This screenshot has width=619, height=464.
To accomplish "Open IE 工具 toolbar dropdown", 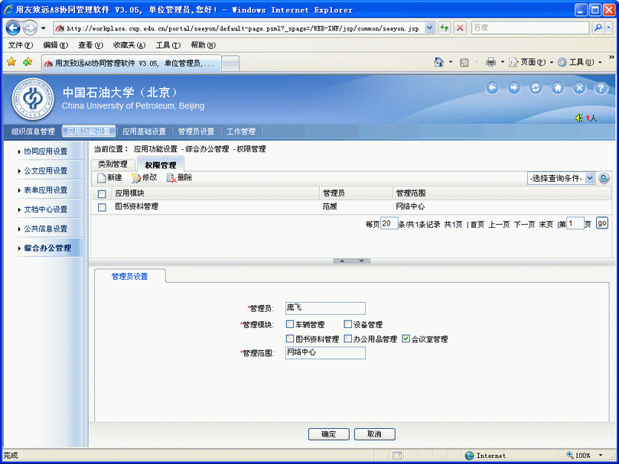I will [x=580, y=62].
